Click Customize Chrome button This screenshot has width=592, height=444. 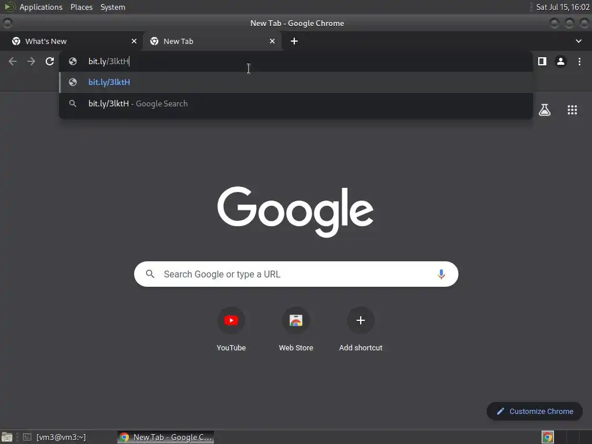[x=535, y=412]
